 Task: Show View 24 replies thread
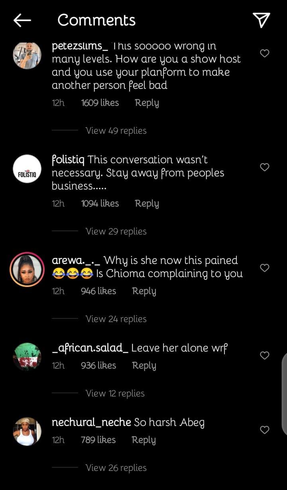coord(116,319)
